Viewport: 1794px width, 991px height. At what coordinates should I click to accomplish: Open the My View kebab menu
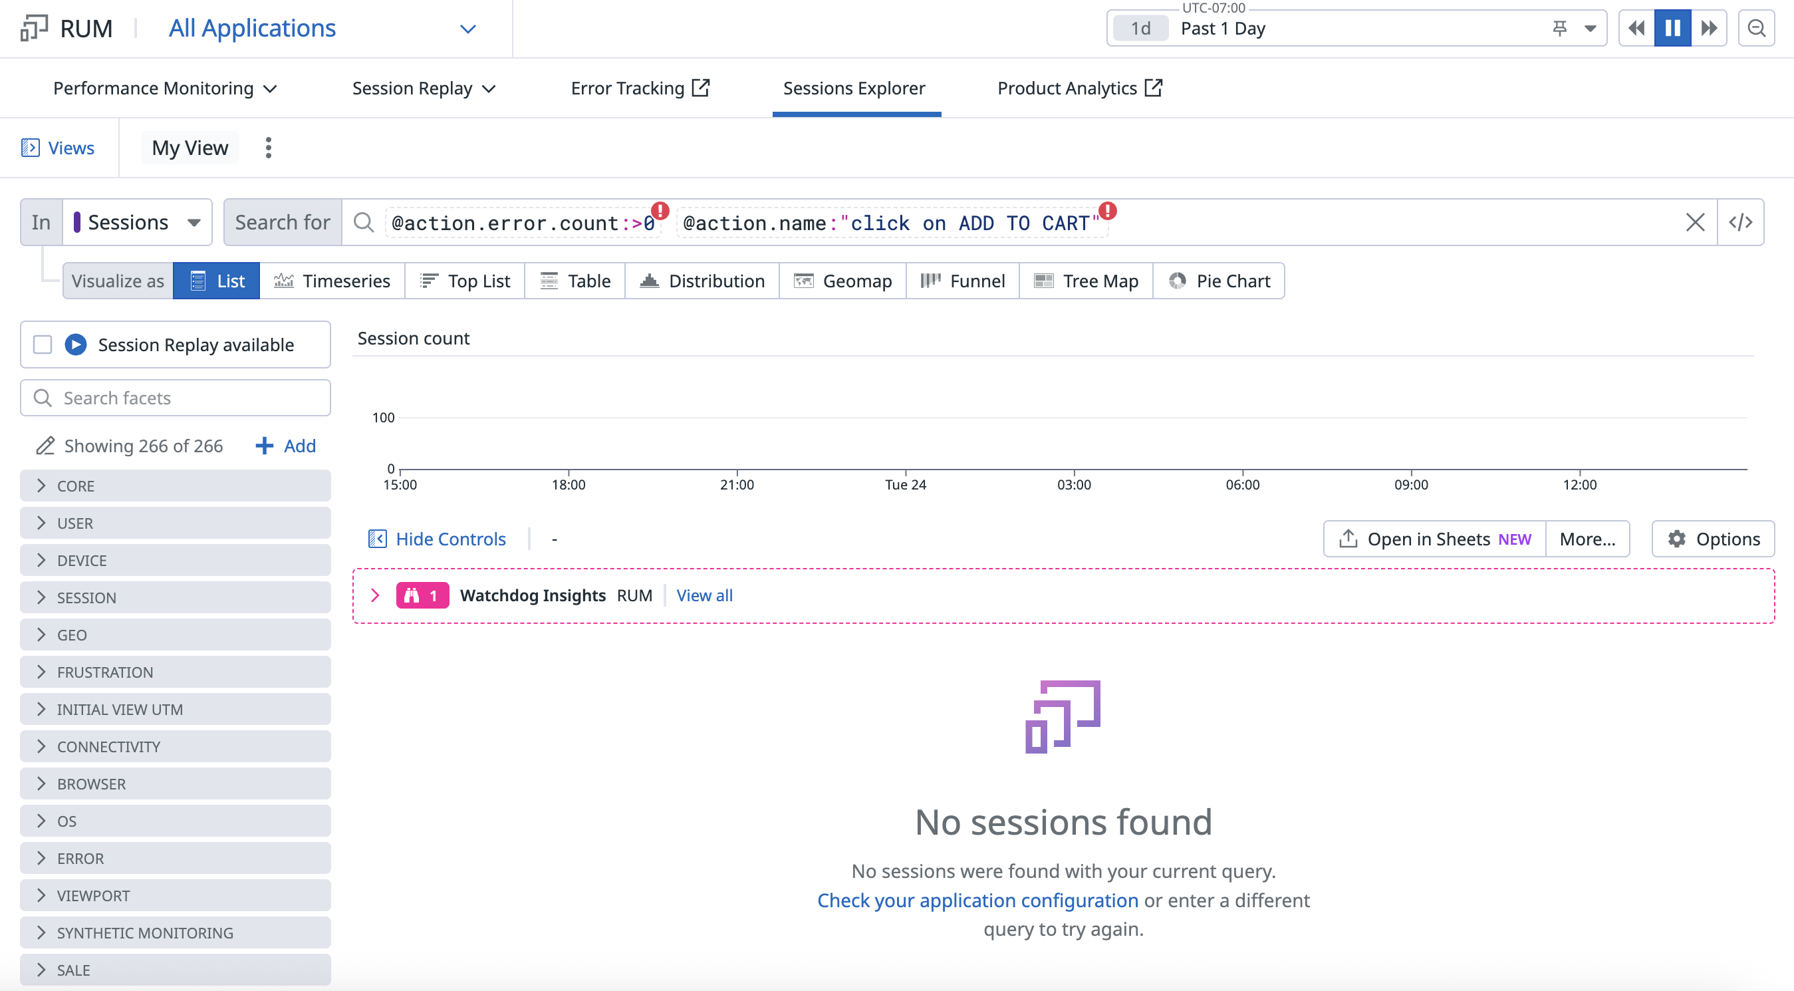tap(268, 148)
